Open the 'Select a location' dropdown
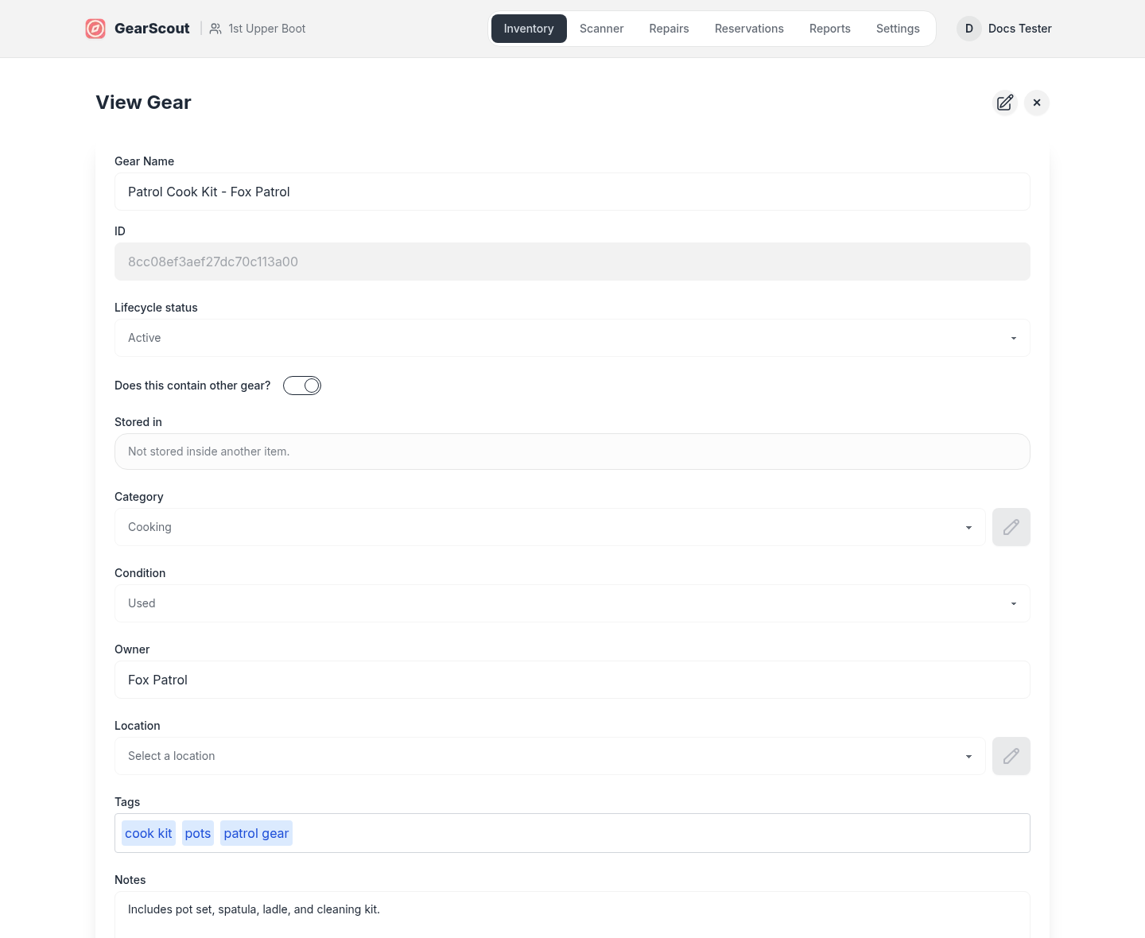 (x=549, y=756)
